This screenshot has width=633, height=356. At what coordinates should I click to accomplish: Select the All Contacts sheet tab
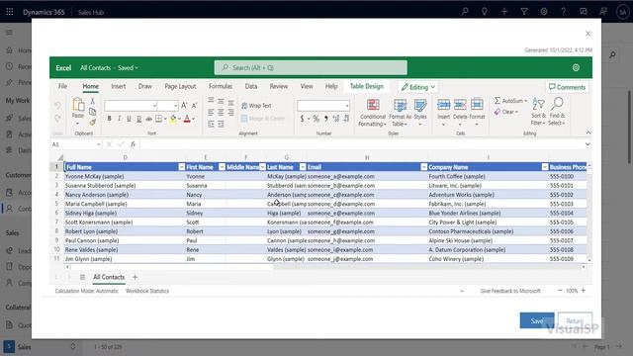click(x=109, y=277)
